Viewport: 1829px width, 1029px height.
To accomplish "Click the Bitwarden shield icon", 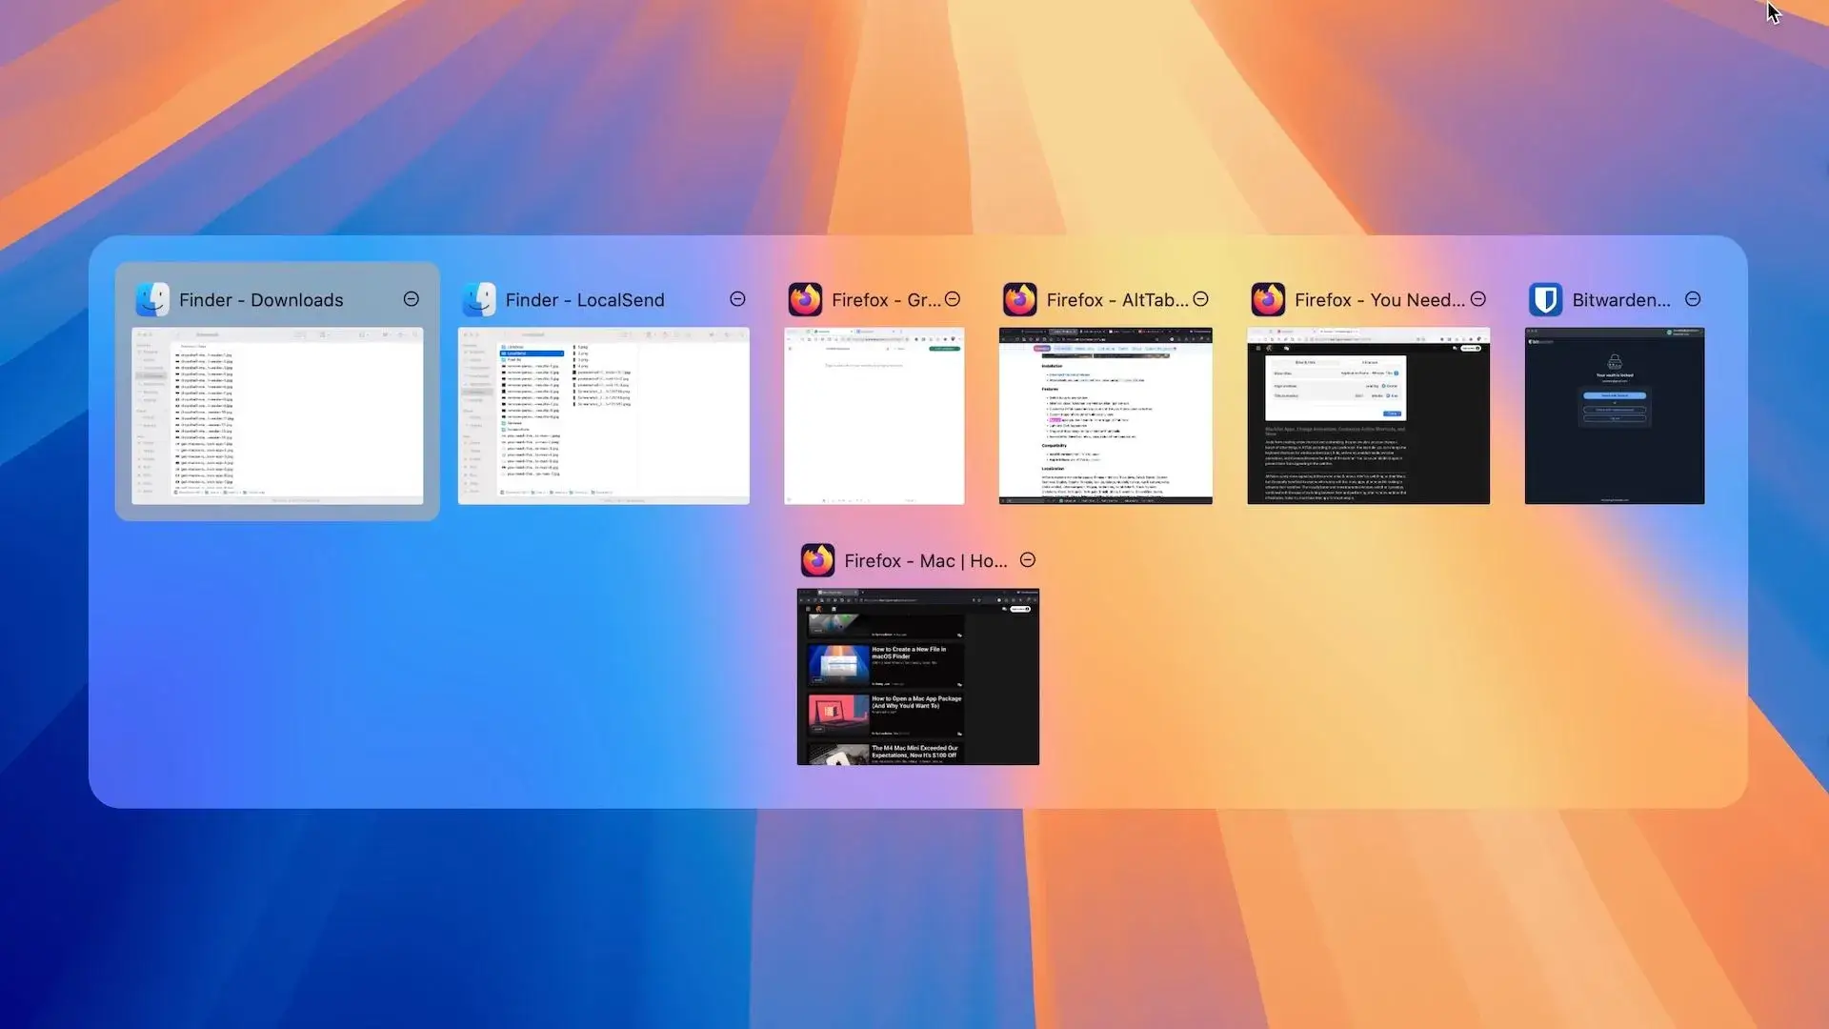I will pyautogui.click(x=1546, y=299).
